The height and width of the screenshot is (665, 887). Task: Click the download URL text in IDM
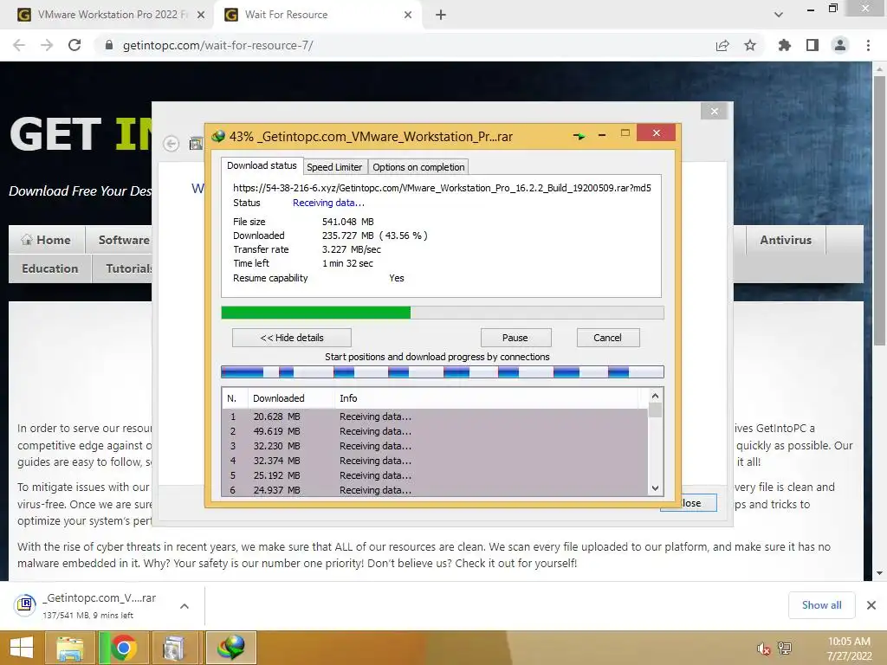pyautogui.click(x=442, y=188)
